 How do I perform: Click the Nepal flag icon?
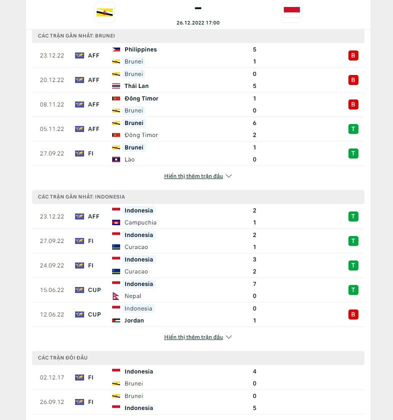pos(116,296)
